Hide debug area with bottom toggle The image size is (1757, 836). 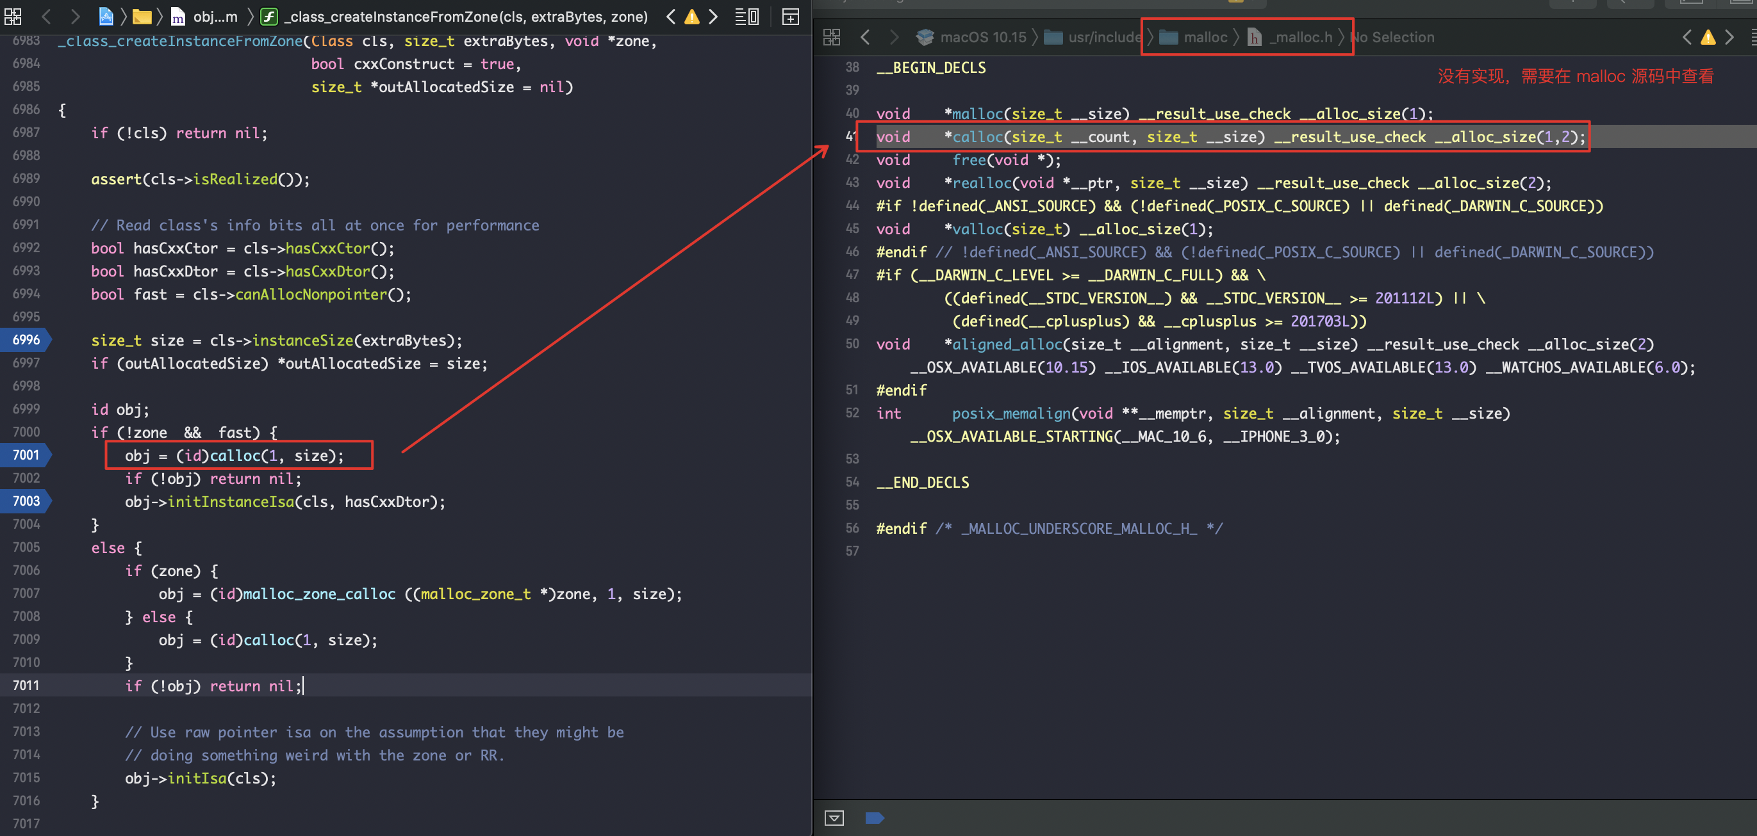[834, 817]
